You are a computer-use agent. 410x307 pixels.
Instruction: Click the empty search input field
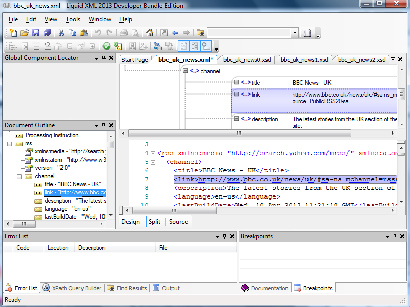click(249, 33)
